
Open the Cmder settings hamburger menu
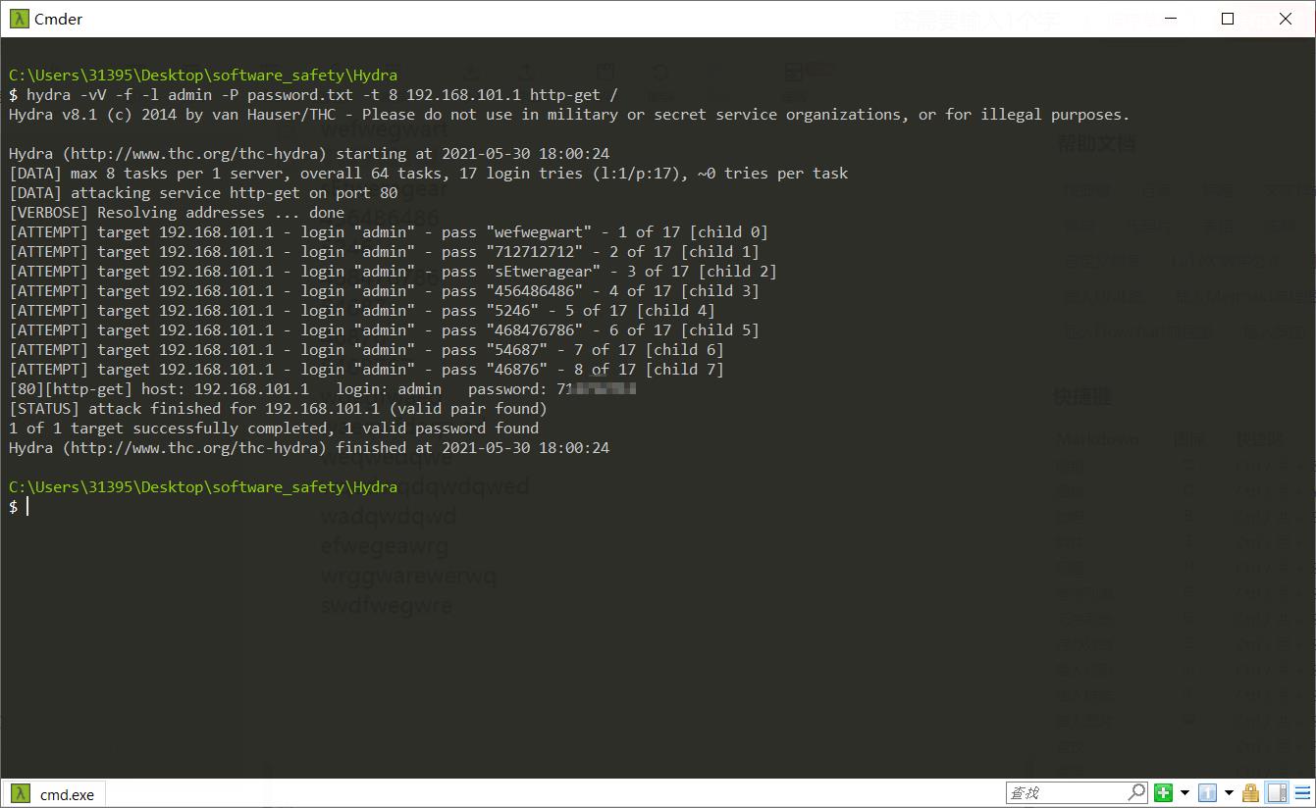click(x=1302, y=792)
